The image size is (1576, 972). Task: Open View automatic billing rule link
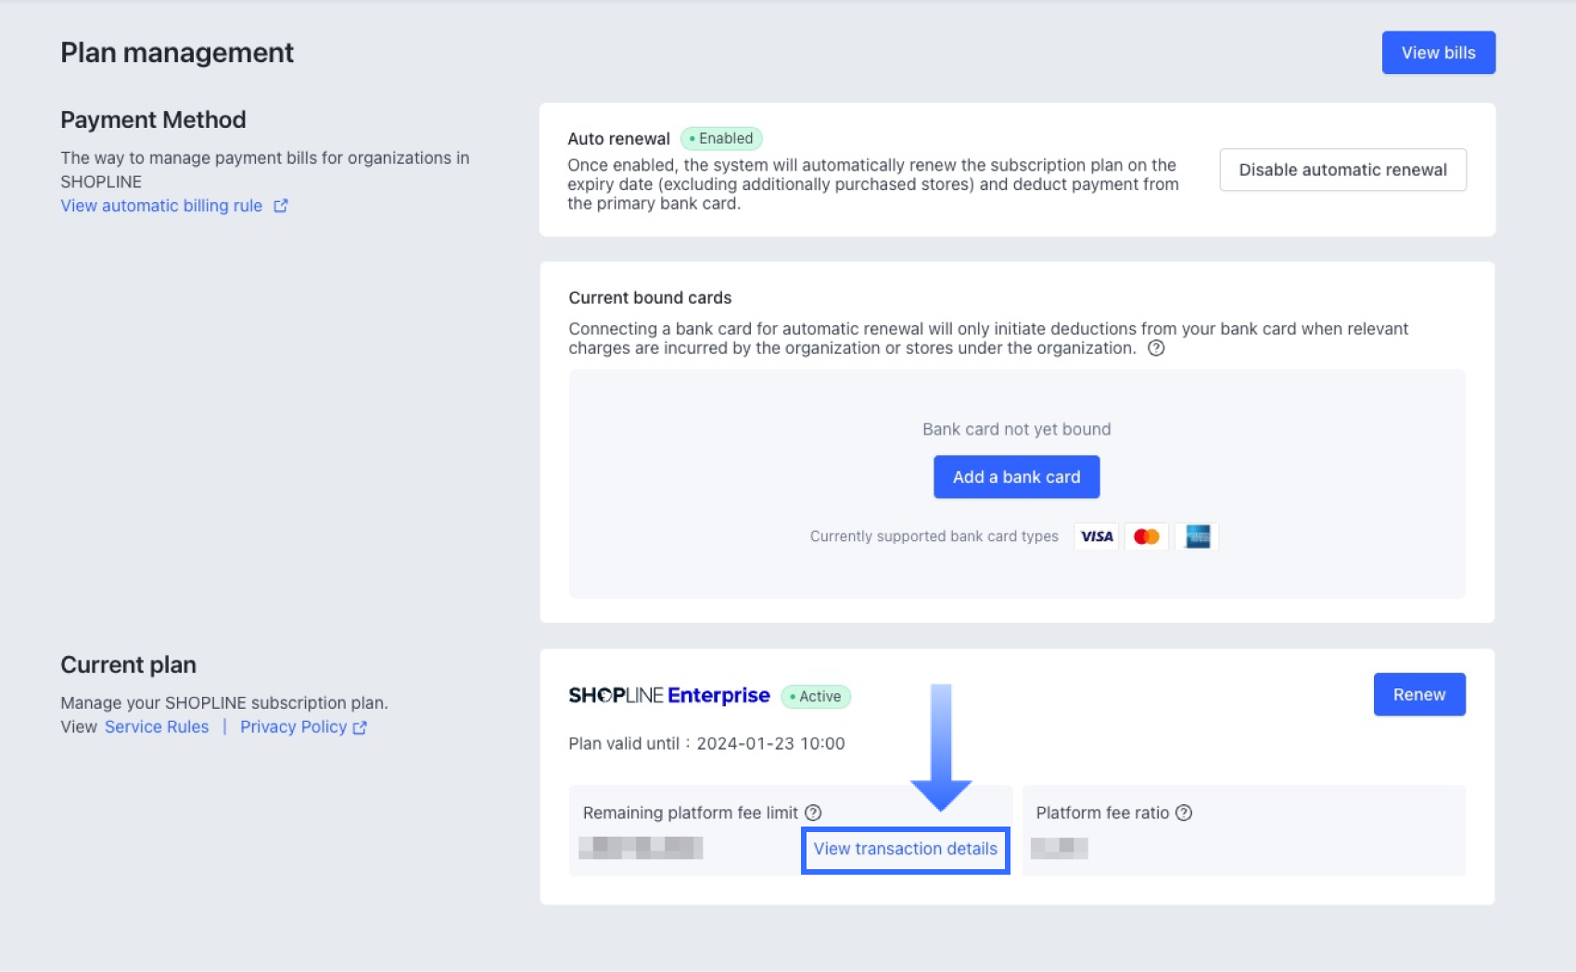click(161, 206)
